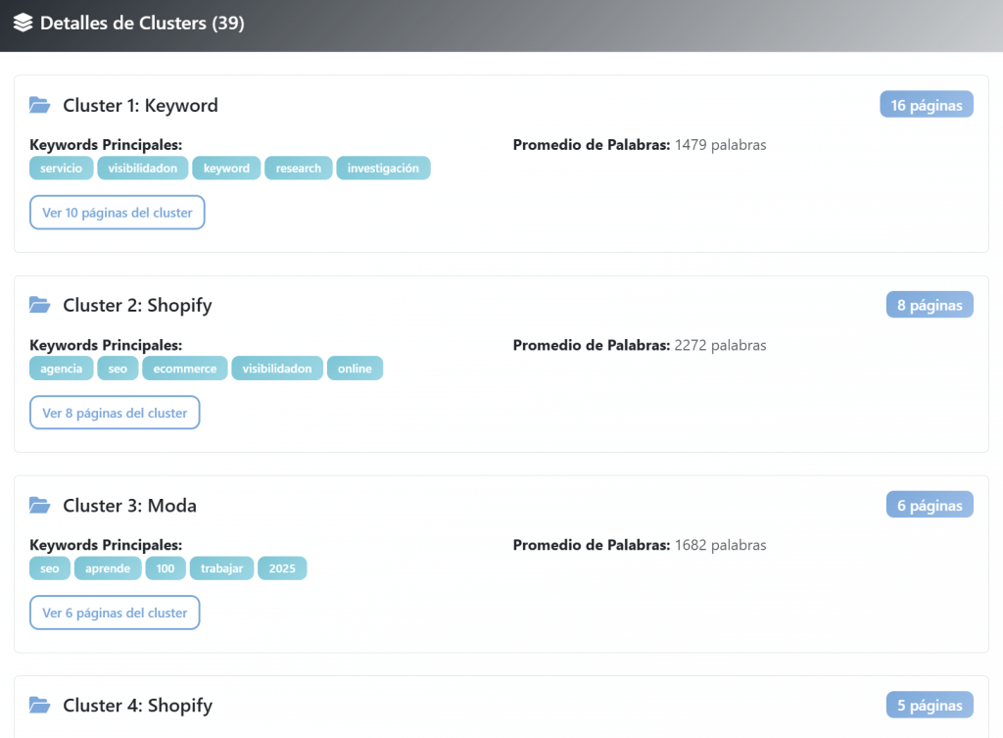Click the 'investigación' keyword tag

383,169
